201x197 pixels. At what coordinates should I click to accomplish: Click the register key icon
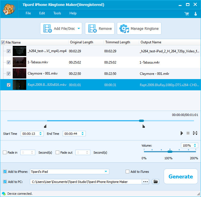coord(195,13)
